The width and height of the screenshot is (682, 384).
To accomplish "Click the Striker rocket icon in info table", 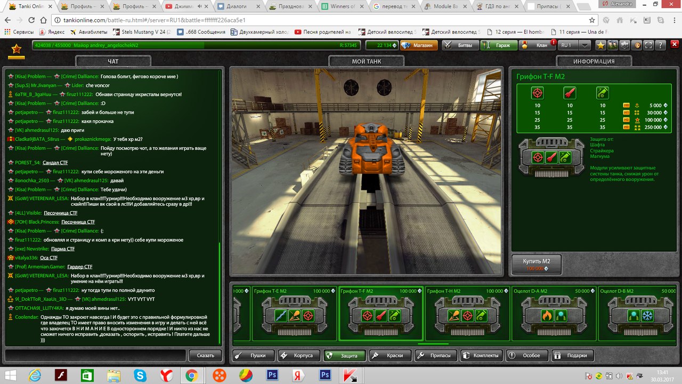I will click(x=570, y=93).
